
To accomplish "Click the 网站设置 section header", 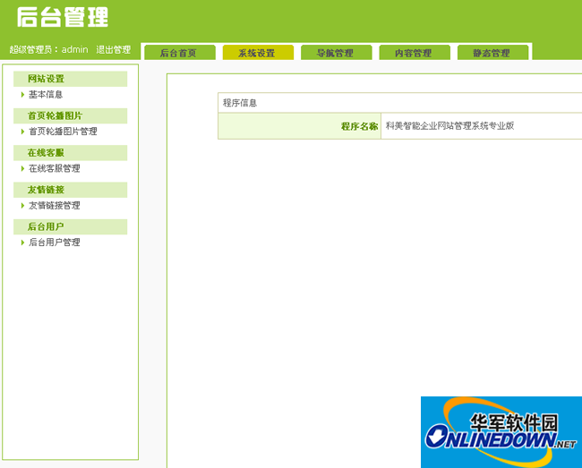I will pos(70,79).
